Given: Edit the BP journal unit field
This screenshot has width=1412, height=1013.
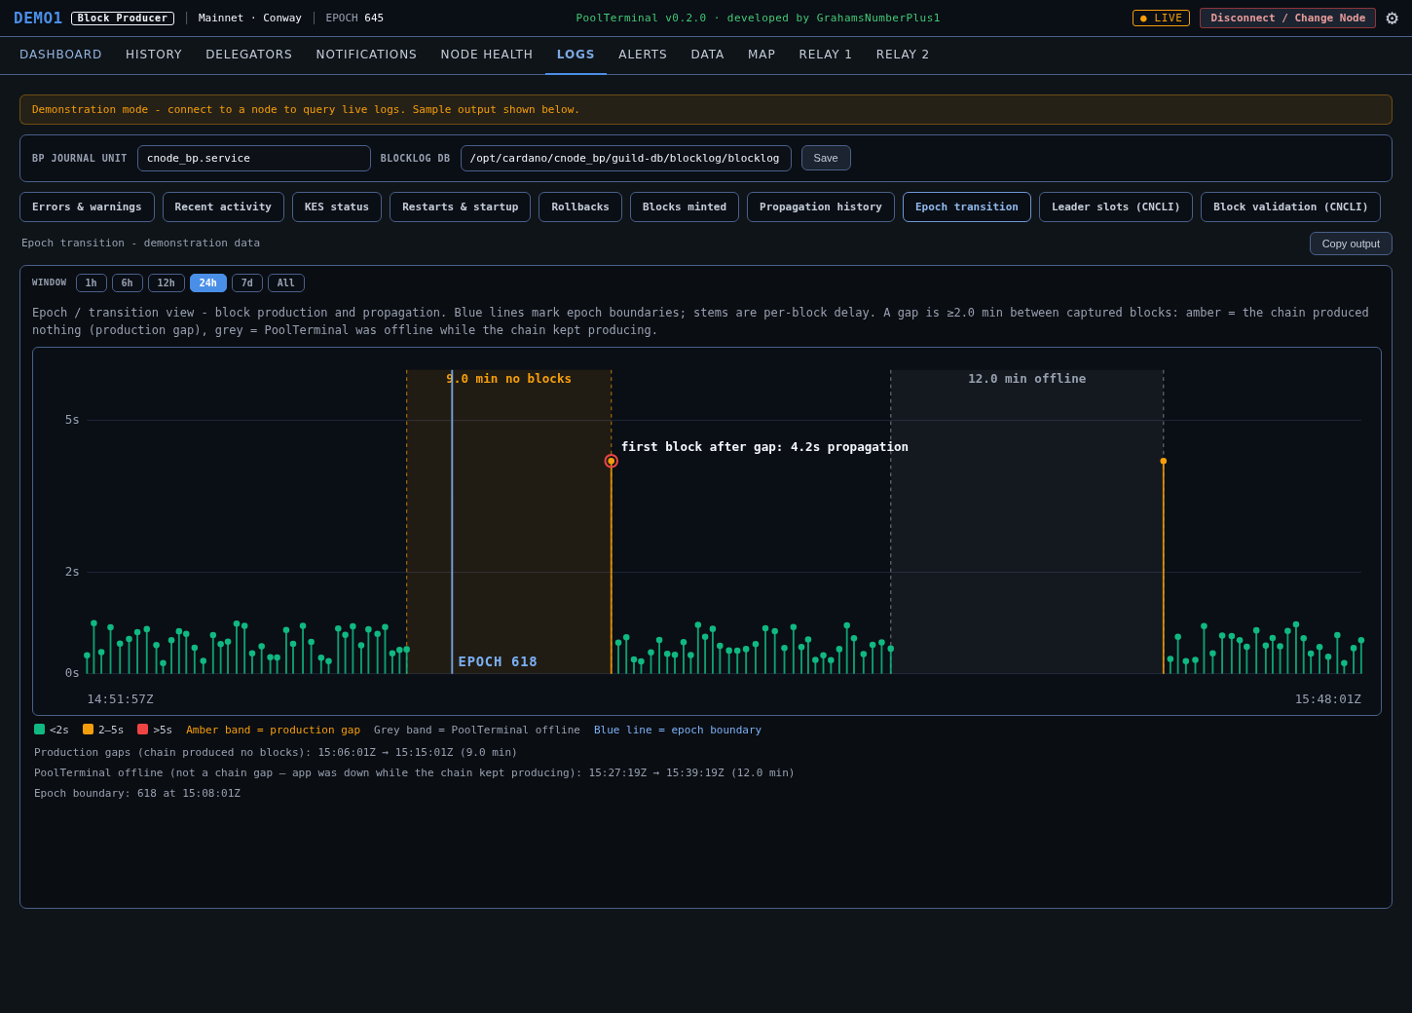Looking at the screenshot, I should pos(254,158).
